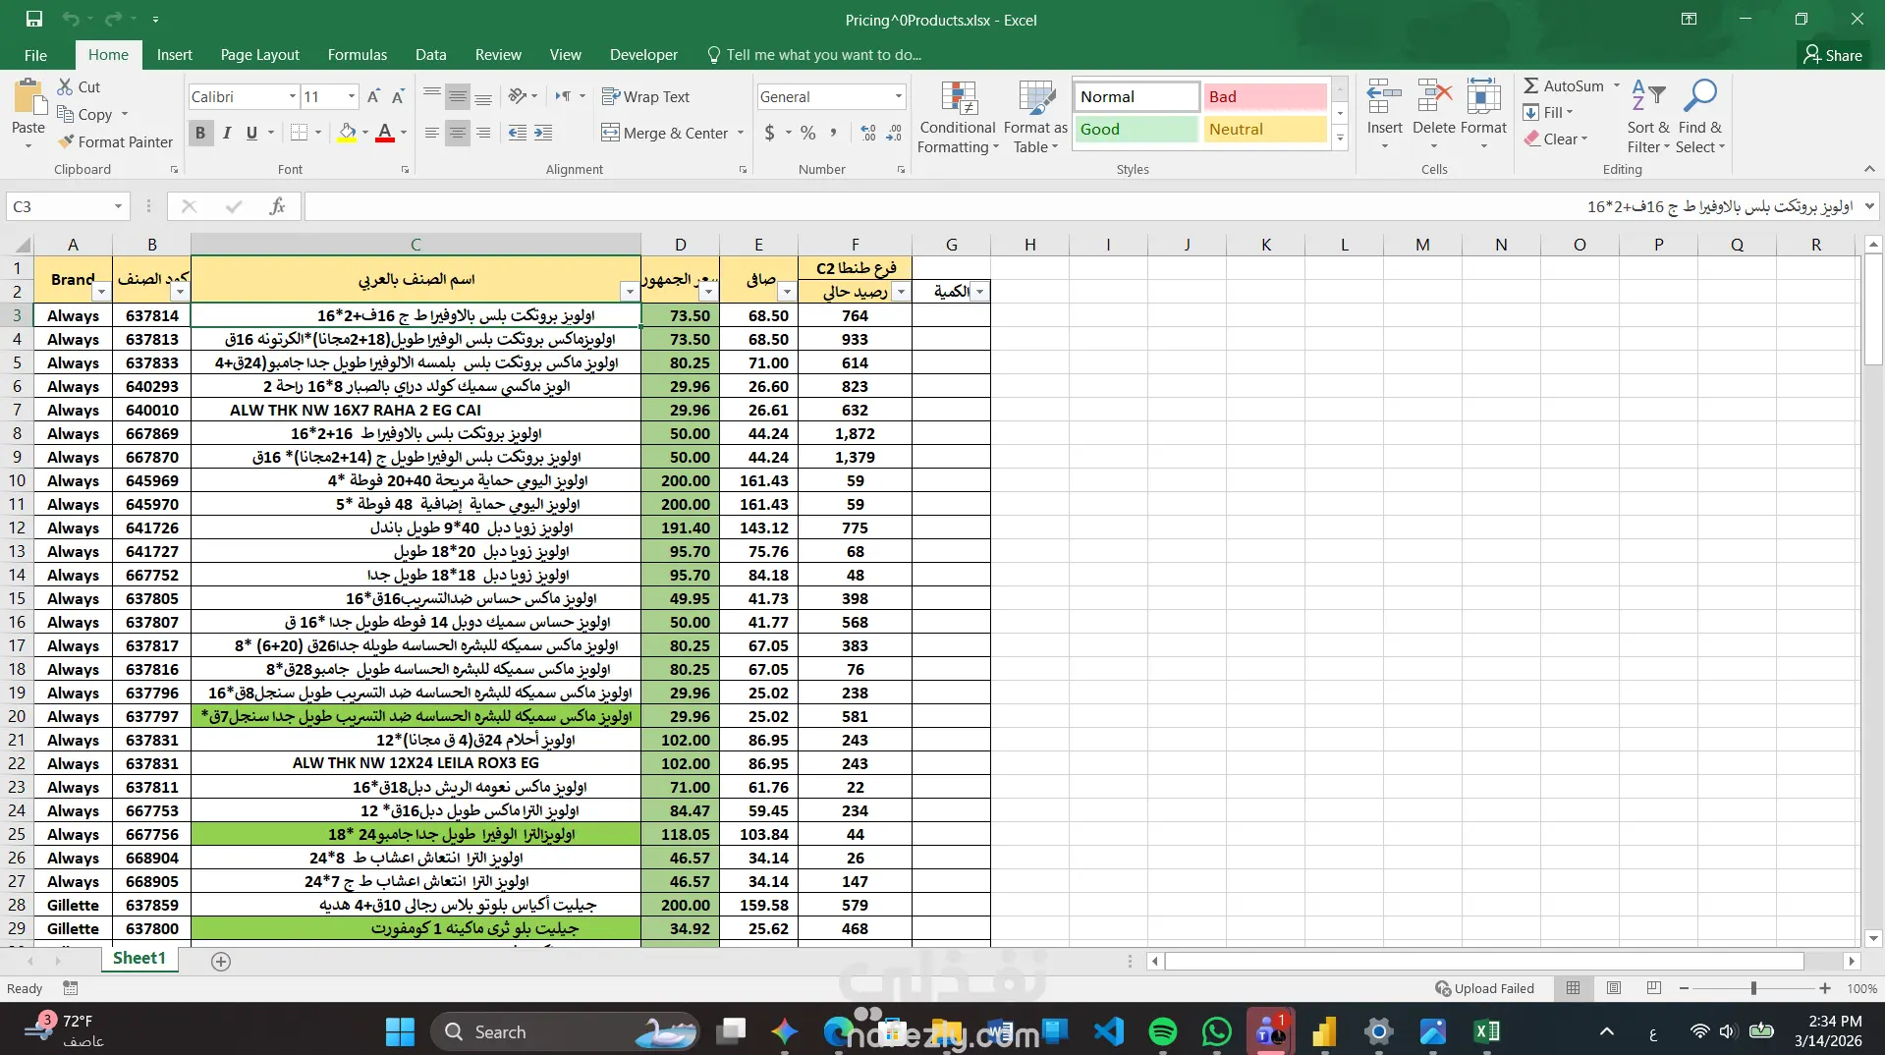This screenshot has height=1055, width=1885.
Task: Increase font size with large A icon
Action: 373,96
